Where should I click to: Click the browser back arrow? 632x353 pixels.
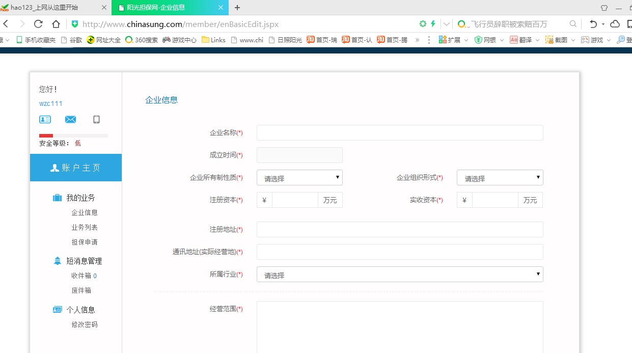click(x=6, y=24)
